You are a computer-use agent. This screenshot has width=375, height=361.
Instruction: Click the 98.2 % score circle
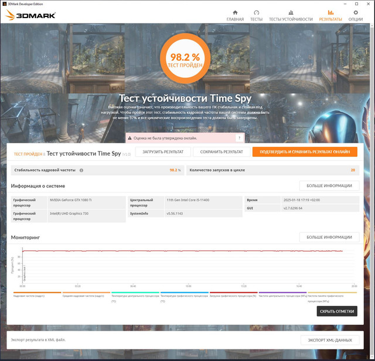pos(185,59)
